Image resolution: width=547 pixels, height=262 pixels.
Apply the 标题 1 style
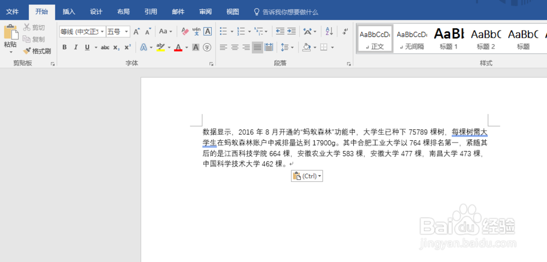[x=449, y=39]
